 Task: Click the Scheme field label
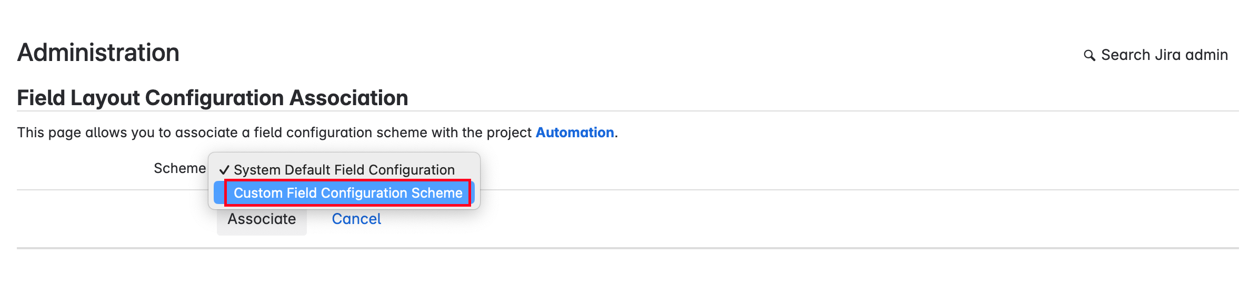point(179,168)
